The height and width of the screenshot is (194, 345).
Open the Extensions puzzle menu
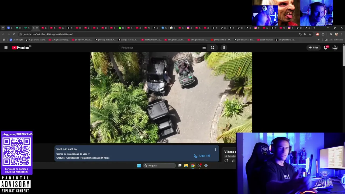(x=323, y=34)
